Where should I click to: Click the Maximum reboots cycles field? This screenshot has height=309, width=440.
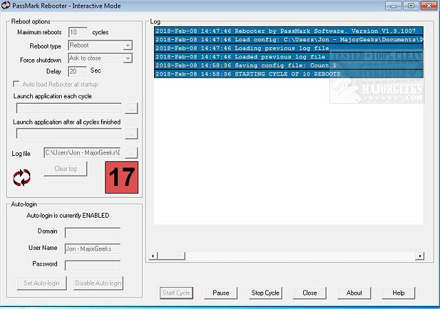coord(78,32)
